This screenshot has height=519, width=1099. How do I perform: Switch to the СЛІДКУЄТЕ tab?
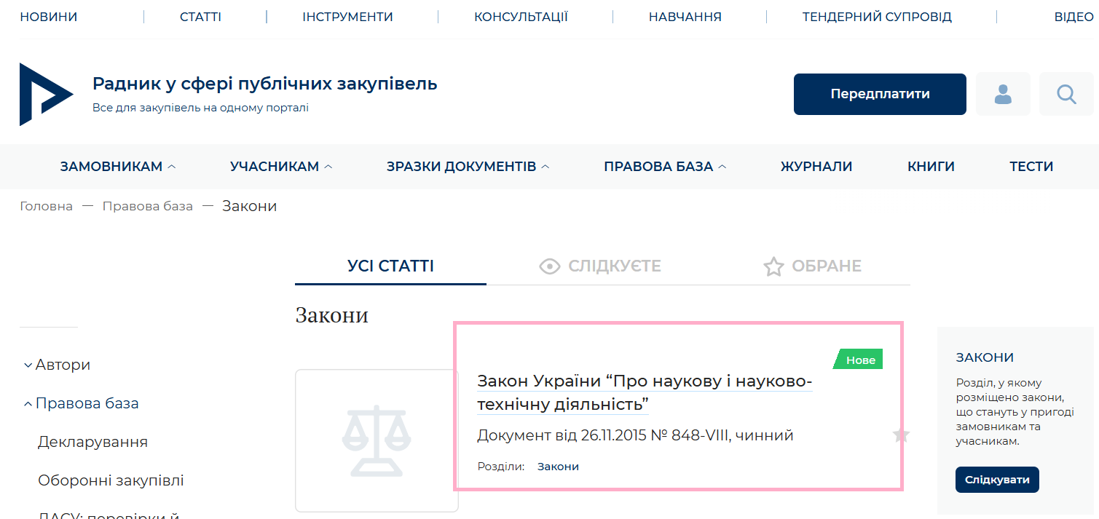pyautogui.click(x=600, y=266)
